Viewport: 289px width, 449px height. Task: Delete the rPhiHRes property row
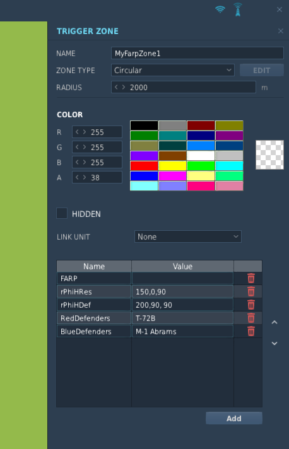pyautogui.click(x=251, y=291)
